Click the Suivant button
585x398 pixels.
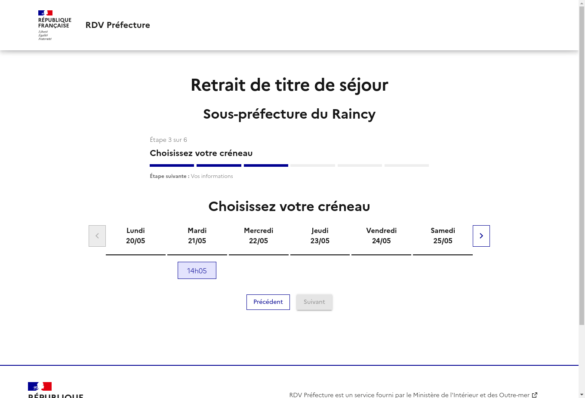pos(314,302)
